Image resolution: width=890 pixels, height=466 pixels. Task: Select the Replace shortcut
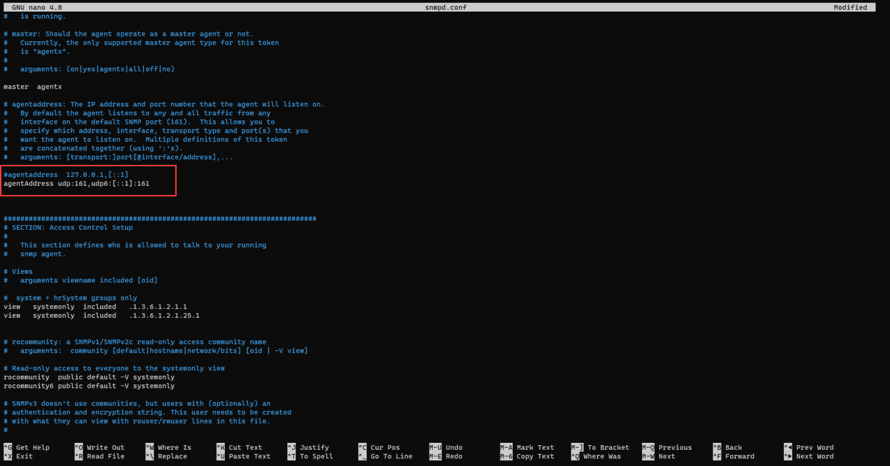[x=172, y=456]
